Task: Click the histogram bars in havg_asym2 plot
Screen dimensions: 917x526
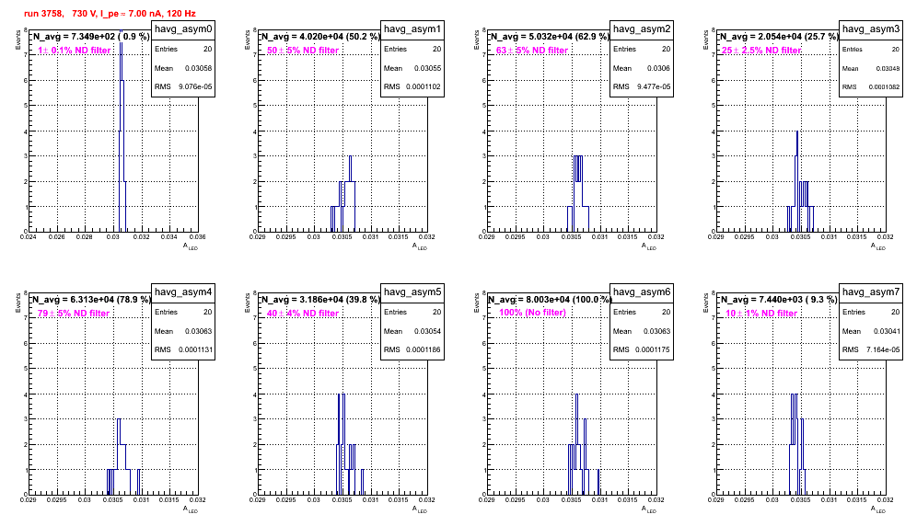Action: pyautogui.click(x=578, y=194)
